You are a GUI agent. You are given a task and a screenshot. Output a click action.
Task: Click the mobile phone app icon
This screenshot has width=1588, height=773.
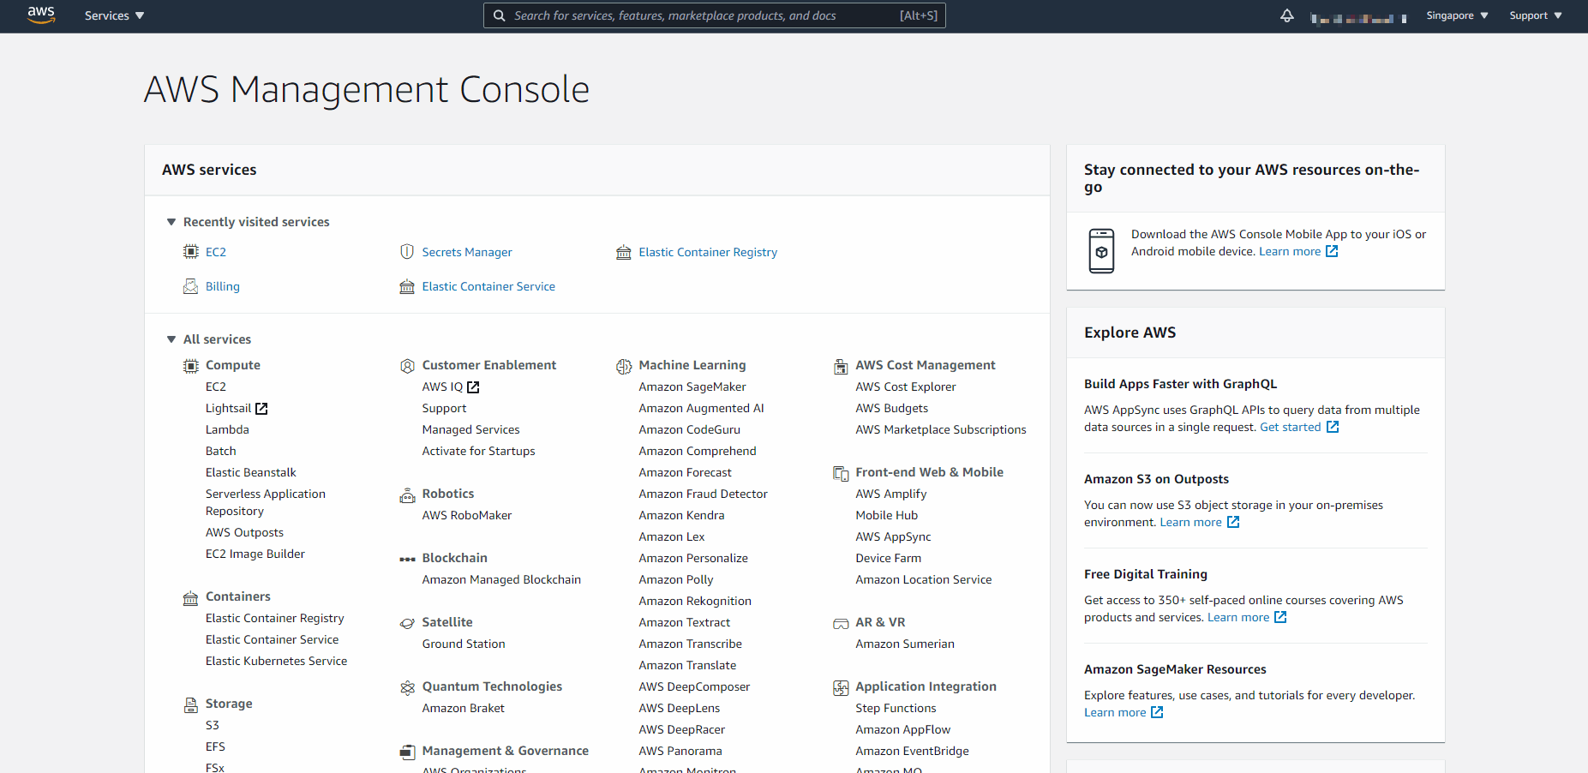point(1101,251)
